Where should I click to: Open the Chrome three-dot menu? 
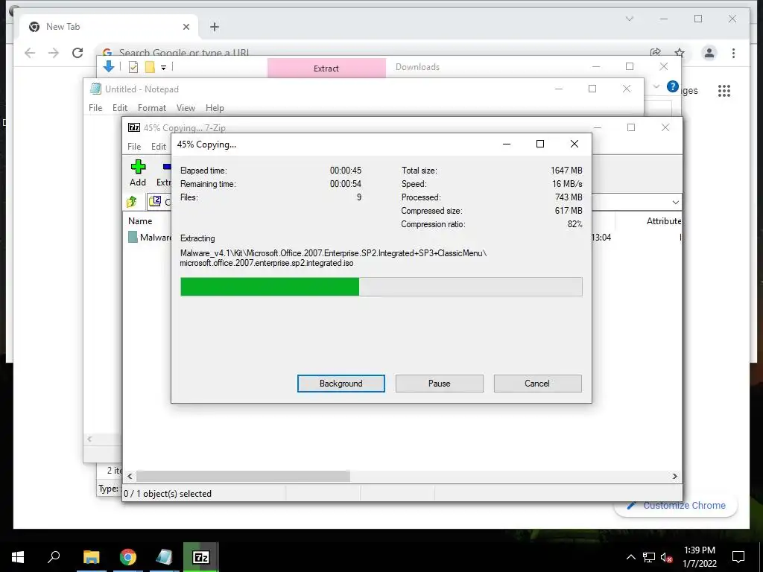733,53
